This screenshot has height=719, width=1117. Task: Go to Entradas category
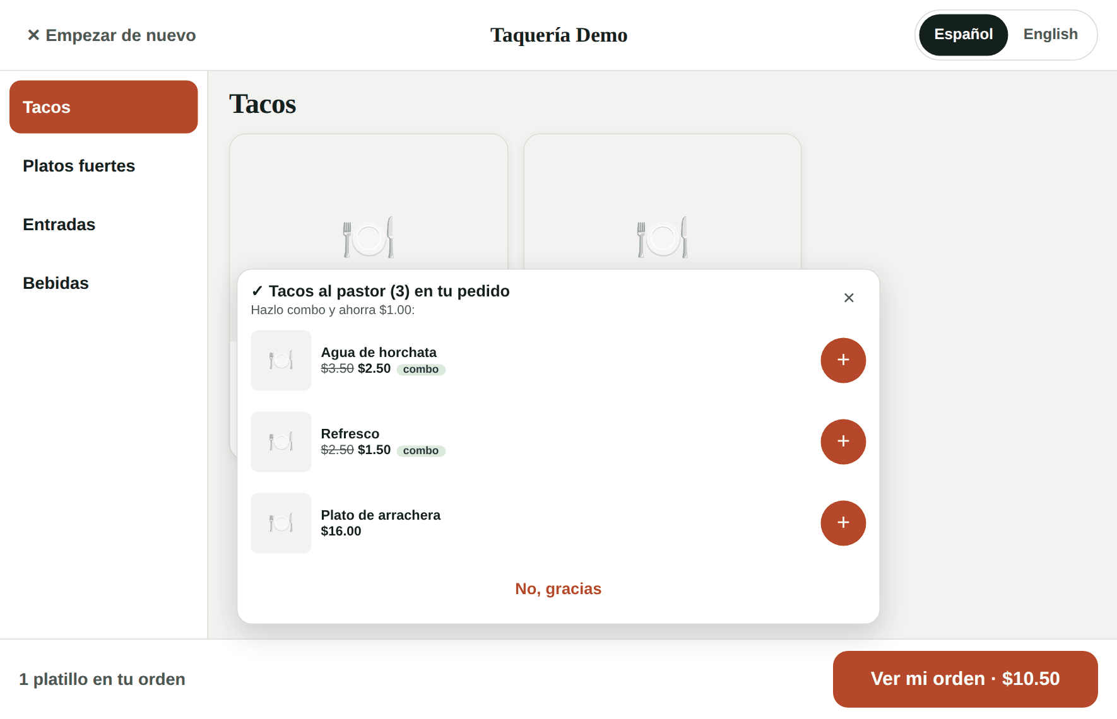[x=103, y=225]
